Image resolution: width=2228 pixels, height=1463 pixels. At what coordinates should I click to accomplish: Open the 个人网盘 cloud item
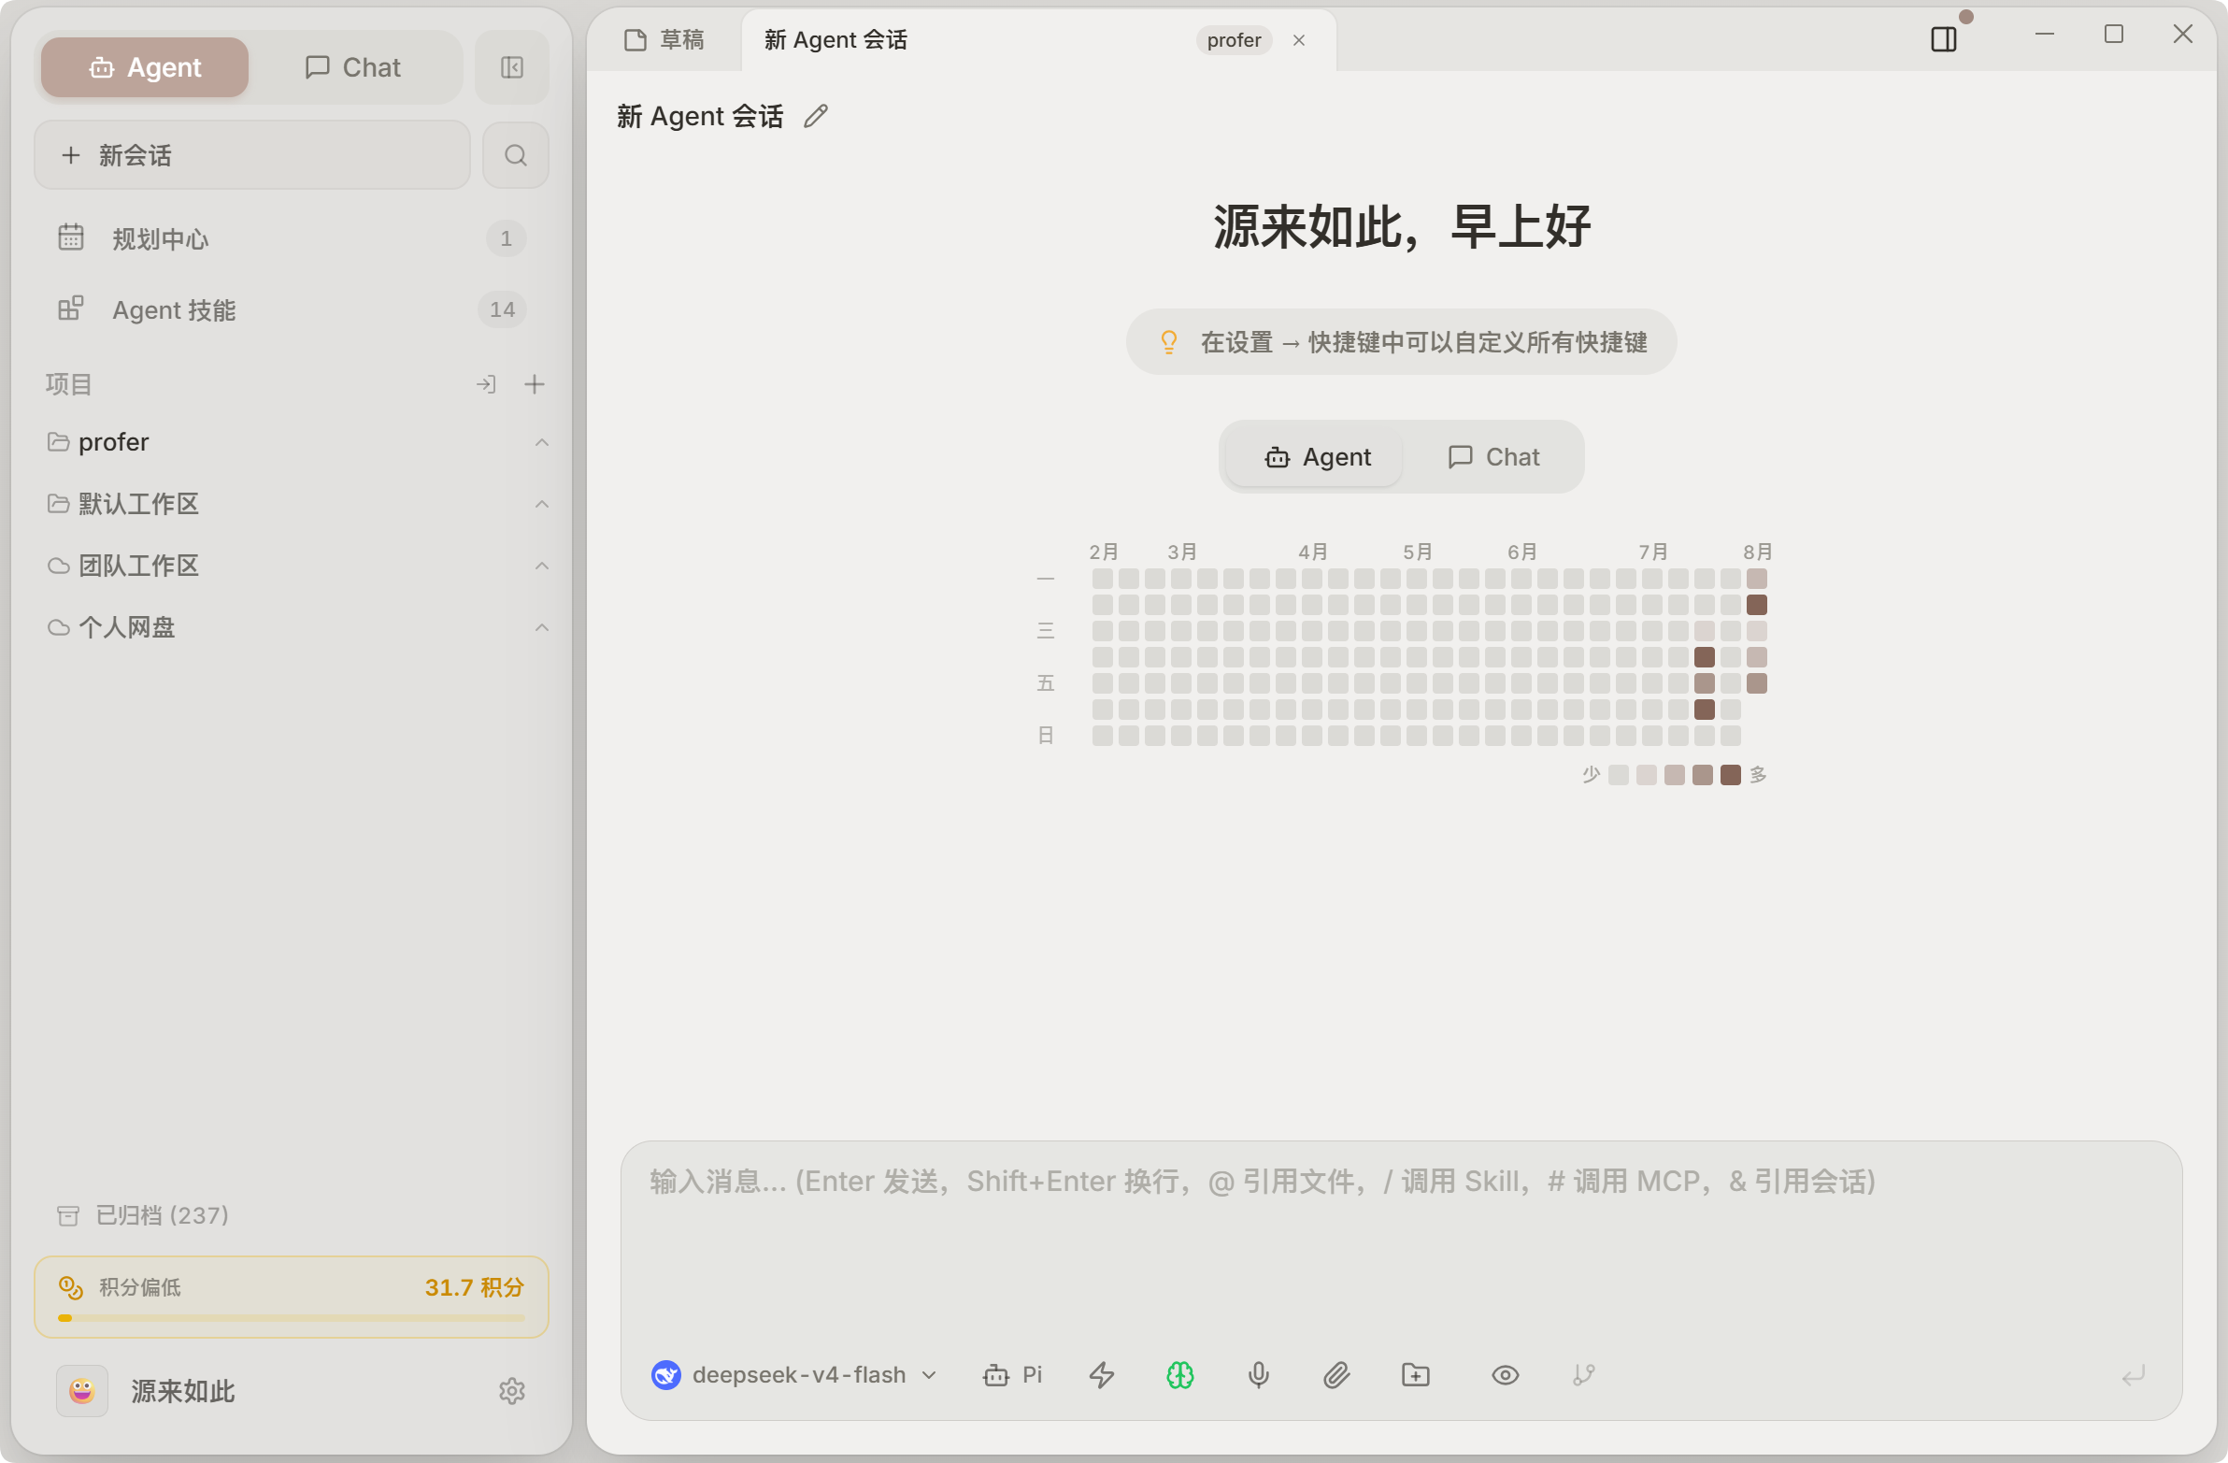click(x=110, y=627)
